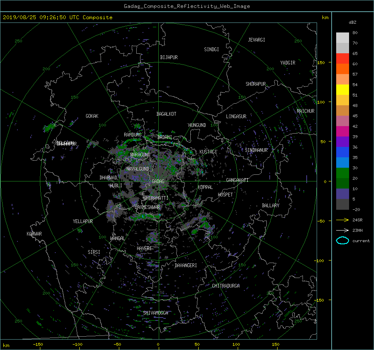Click the GADAG radar center label
Image resolution: width=374 pixels, height=350 pixels.
click(x=158, y=181)
